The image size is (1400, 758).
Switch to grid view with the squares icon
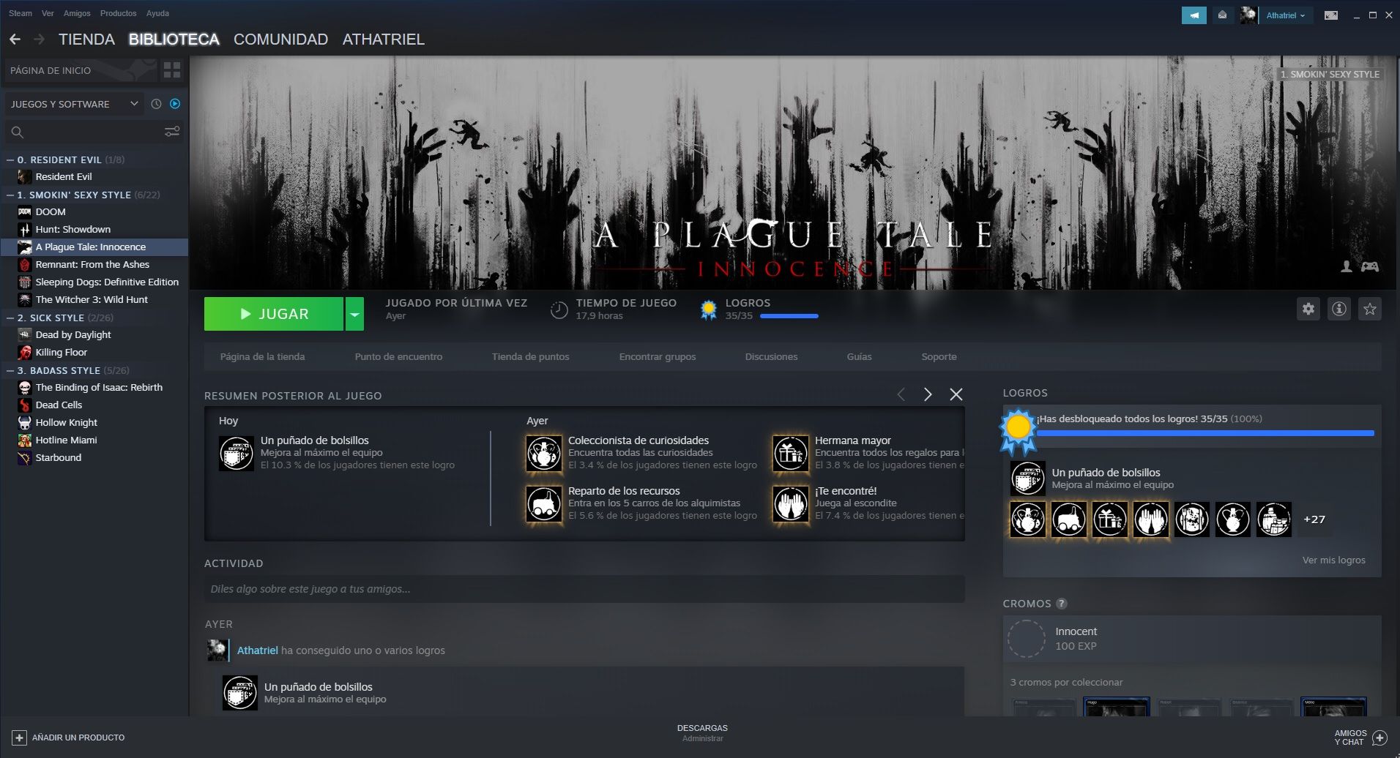(x=173, y=70)
